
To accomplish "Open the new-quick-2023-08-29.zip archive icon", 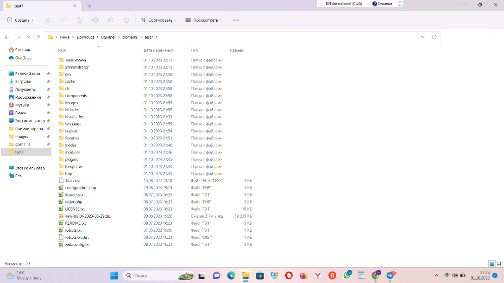I will click(61, 216).
